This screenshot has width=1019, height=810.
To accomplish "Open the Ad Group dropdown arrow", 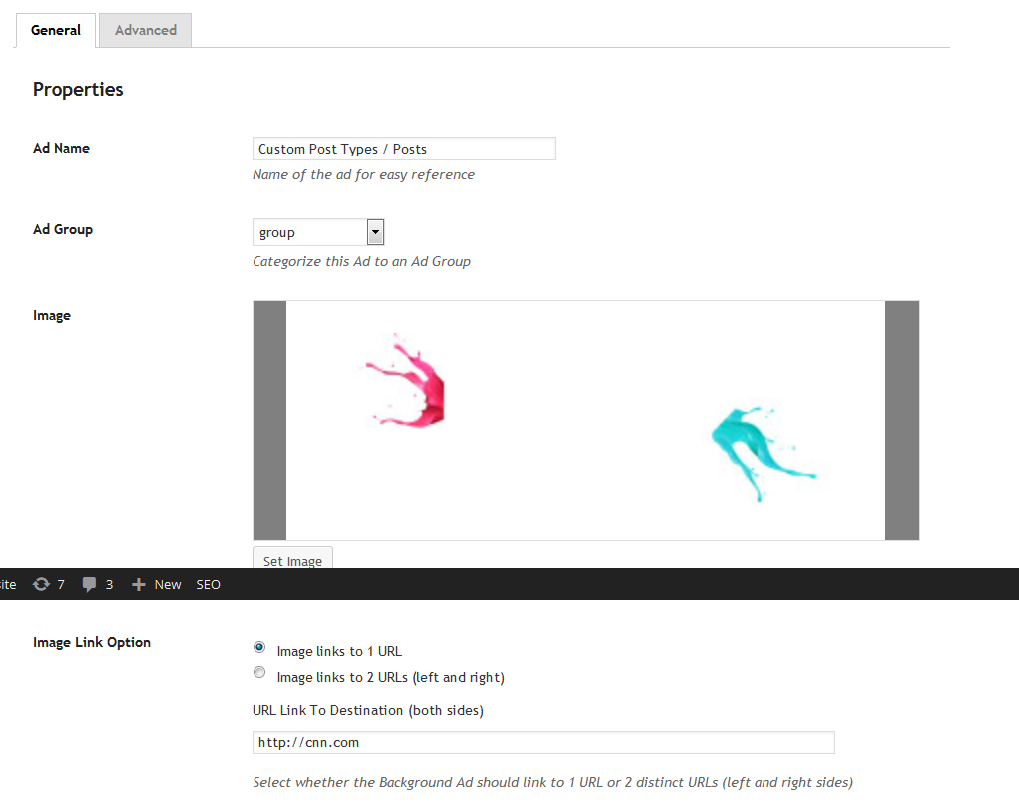I will point(375,232).
